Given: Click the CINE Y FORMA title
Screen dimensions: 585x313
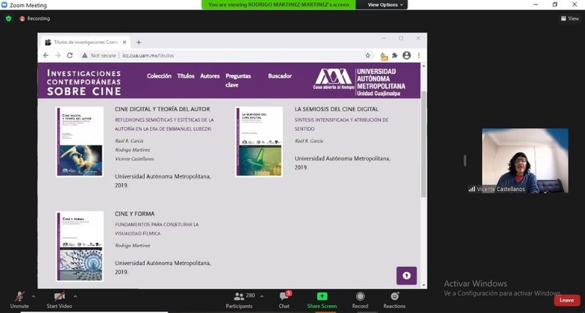Looking at the screenshot, I should (x=135, y=214).
